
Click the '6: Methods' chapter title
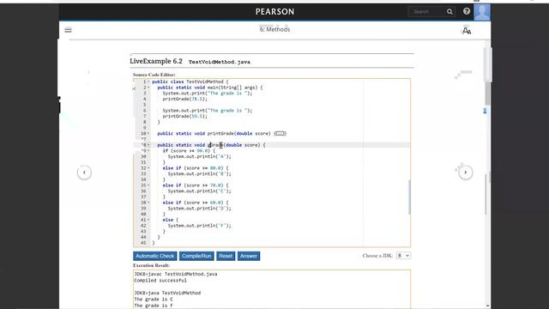click(274, 29)
